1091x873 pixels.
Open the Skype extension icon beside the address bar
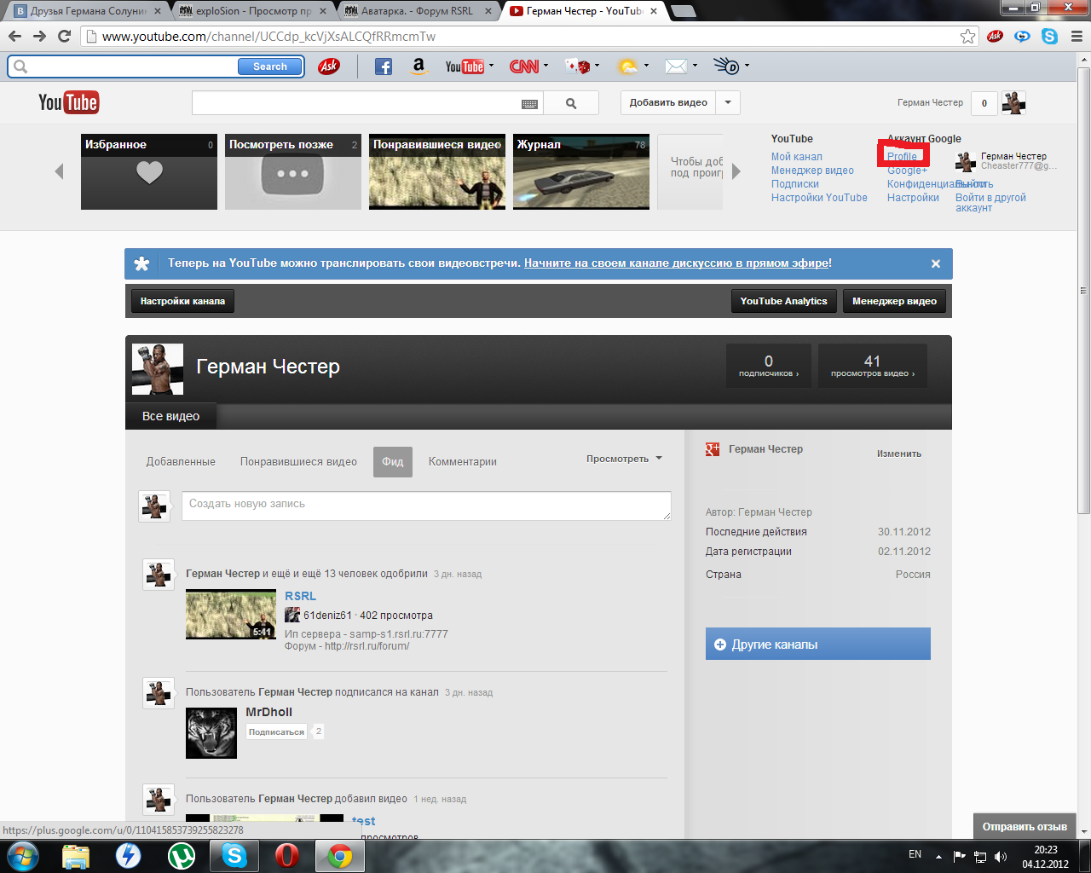(x=1049, y=37)
